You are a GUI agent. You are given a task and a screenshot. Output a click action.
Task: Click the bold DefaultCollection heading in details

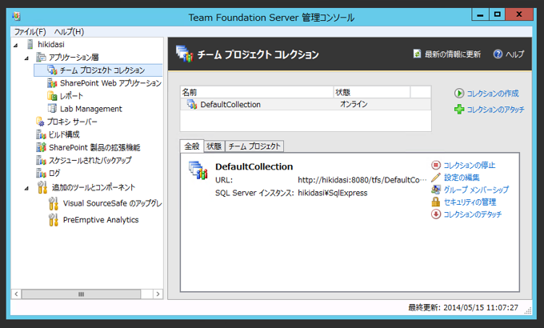click(254, 166)
